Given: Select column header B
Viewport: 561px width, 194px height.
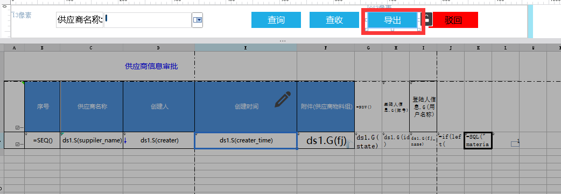Looking at the screenshot, I should point(42,47).
